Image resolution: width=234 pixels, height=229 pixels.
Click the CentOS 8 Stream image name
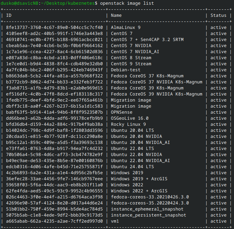coord(131,58)
